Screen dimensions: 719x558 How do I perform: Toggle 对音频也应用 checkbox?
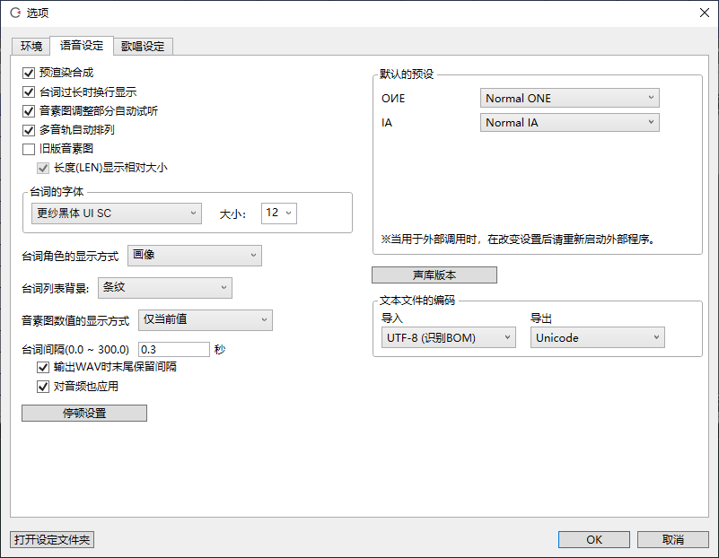click(43, 388)
